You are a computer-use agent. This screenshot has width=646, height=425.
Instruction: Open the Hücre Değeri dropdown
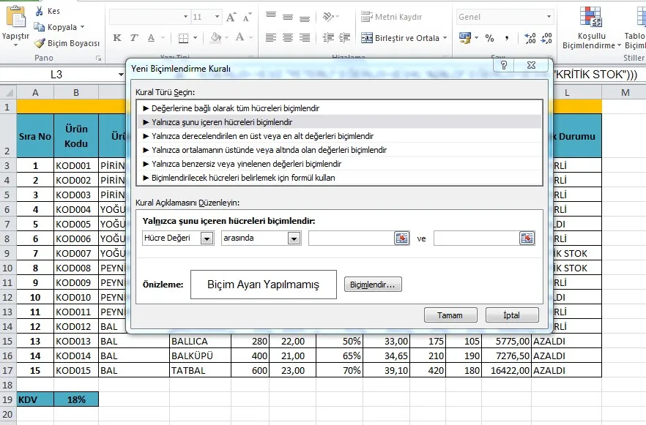207,238
